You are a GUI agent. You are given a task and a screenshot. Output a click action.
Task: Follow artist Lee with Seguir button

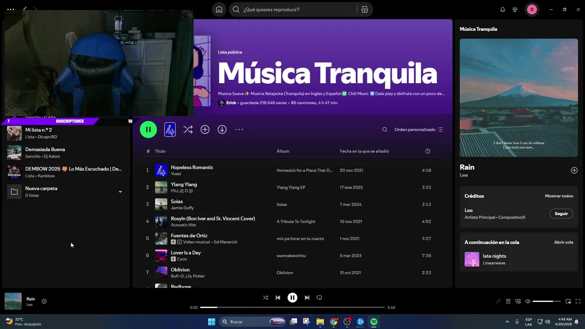(x=561, y=213)
